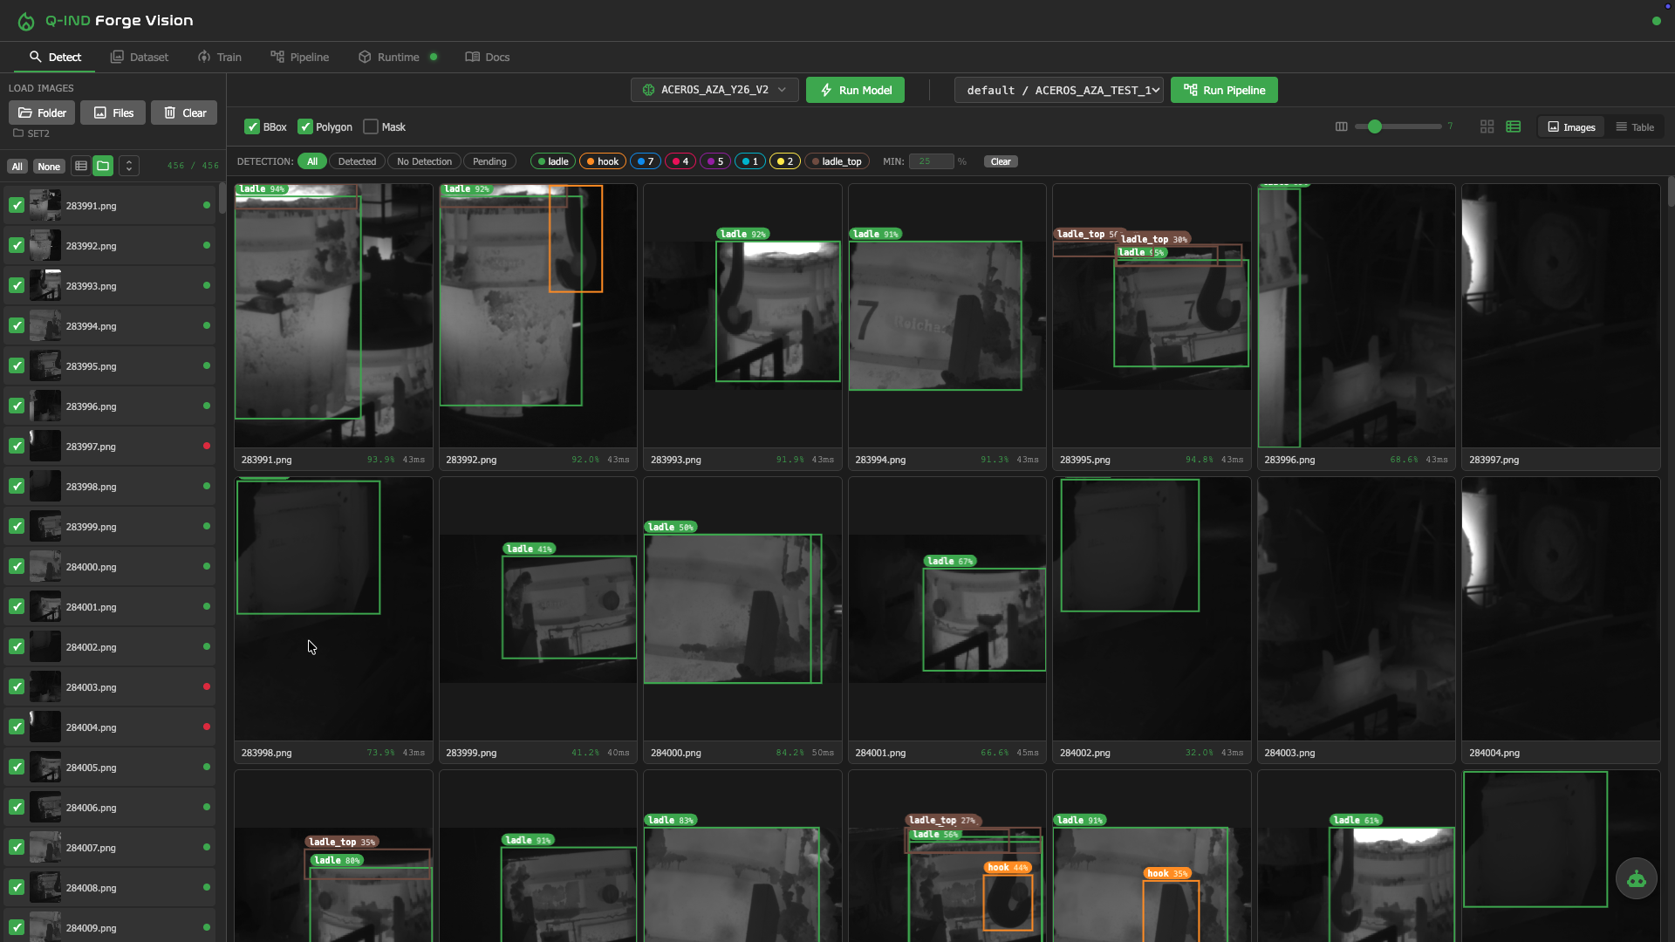Click red status dot of 283997.png row
The height and width of the screenshot is (942, 1675).
[207, 447]
